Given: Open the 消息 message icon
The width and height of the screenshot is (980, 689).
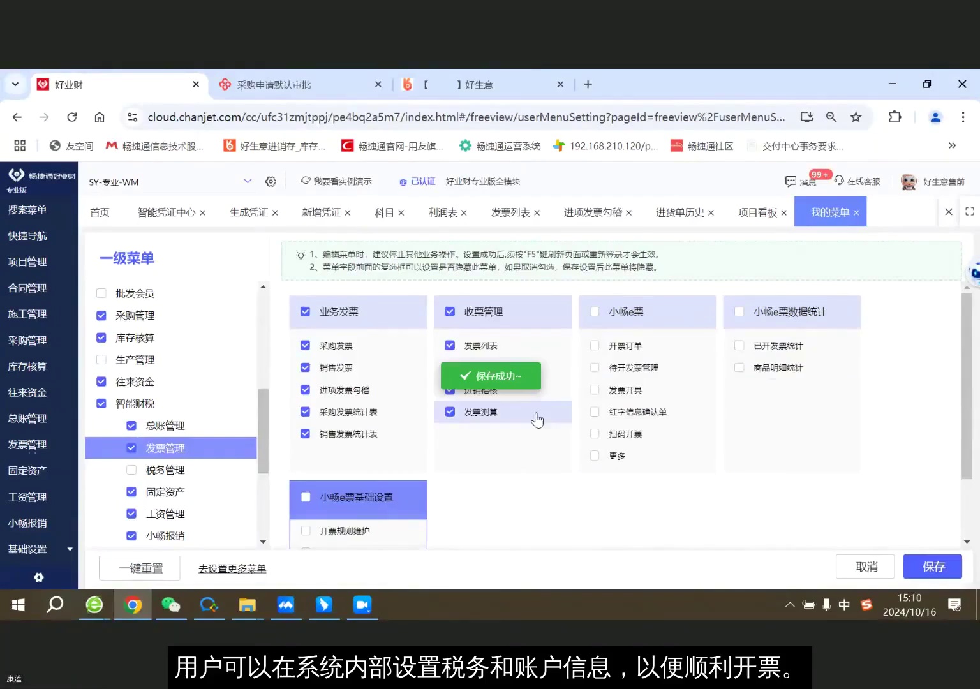Looking at the screenshot, I should (791, 182).
